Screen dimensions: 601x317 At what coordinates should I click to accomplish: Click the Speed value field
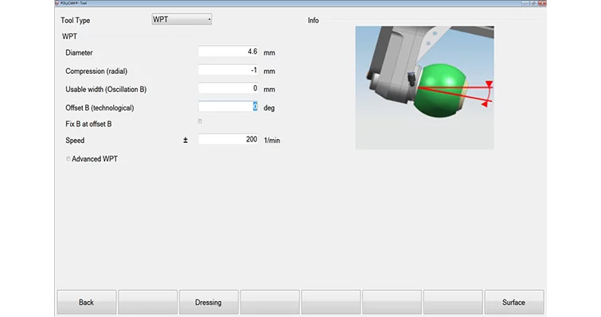click(228, 139)
